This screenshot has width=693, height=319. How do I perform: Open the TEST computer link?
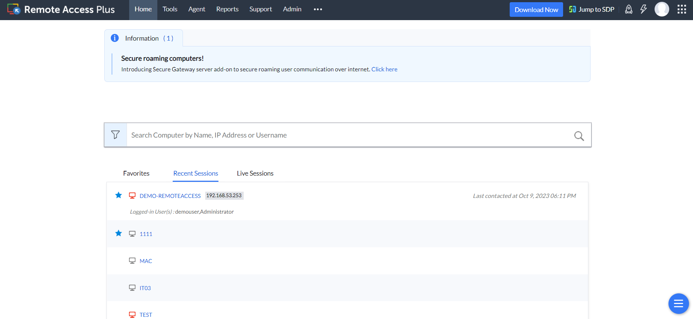[x=146, y=315]
